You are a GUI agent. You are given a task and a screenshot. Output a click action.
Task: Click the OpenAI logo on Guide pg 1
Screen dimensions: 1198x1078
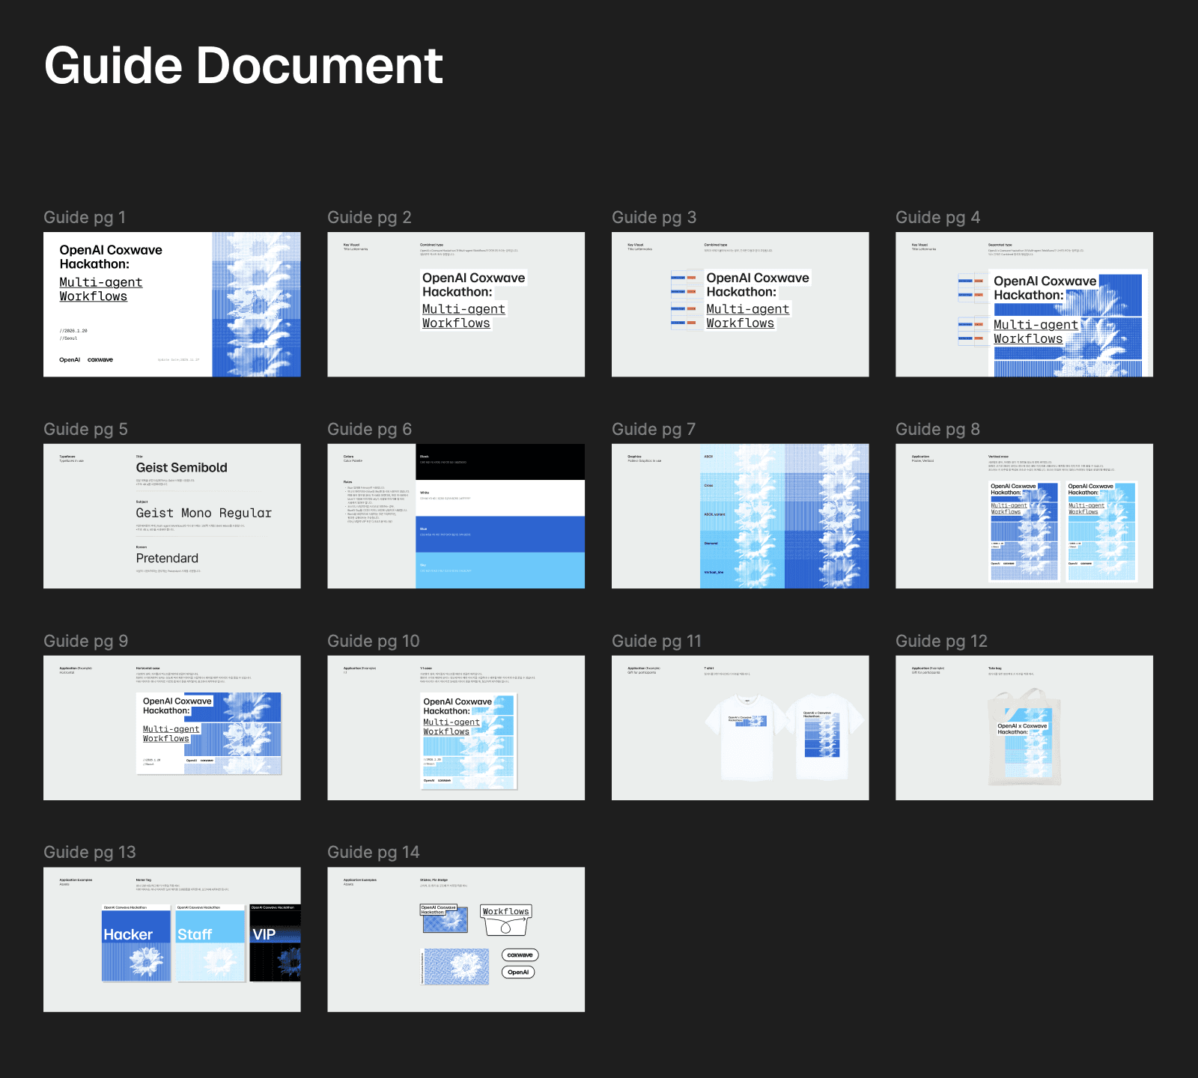click(x=70, y=360)
